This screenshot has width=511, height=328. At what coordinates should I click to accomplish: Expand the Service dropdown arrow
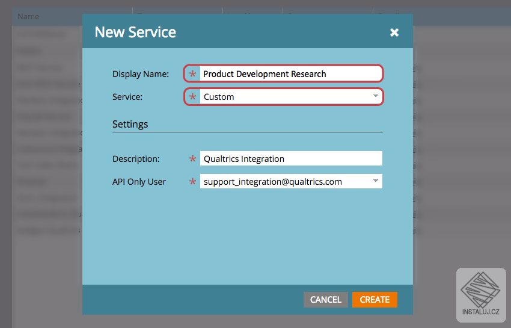coord(375,96)
